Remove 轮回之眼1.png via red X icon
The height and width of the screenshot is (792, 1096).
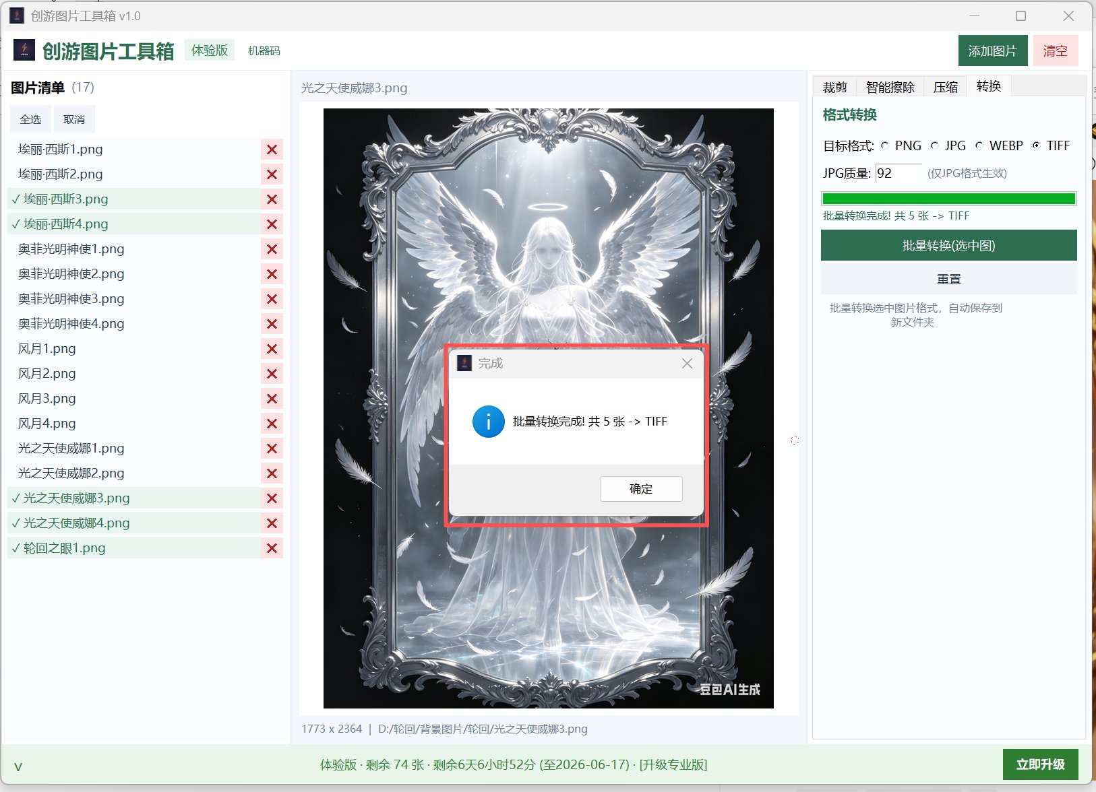pyautogui.click(x=272, y=548)
